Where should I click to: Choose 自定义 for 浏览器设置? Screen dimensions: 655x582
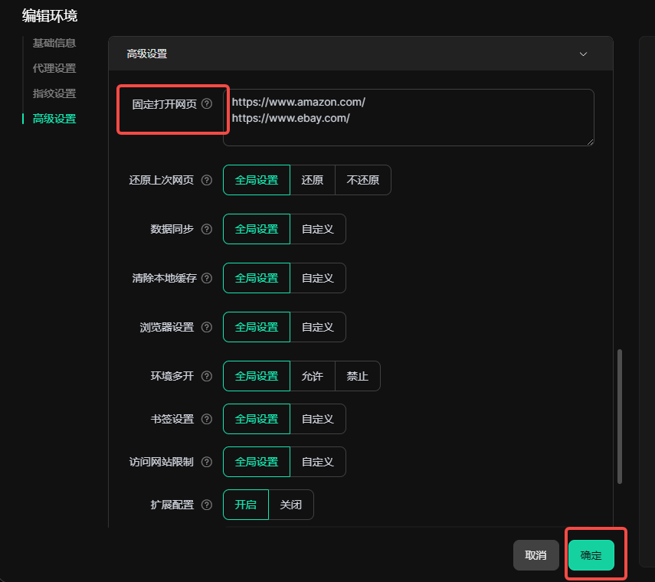317,327
